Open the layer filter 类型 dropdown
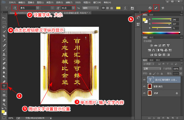 click(149, 64)
